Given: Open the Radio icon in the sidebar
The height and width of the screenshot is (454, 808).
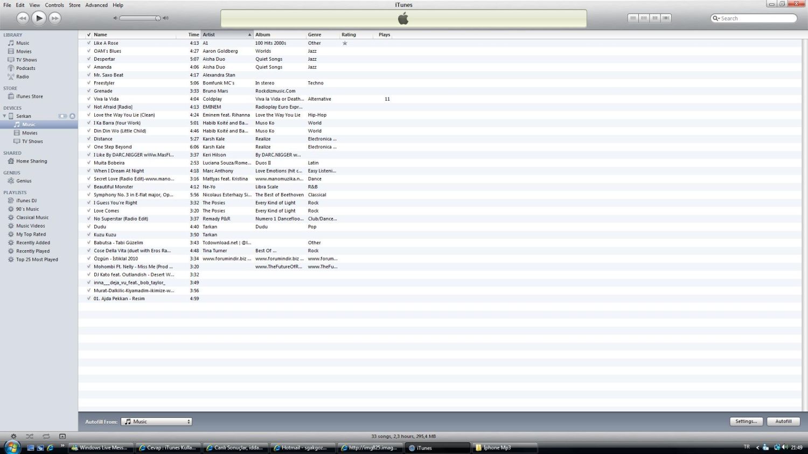Looking at the screenshot, I should coord(11,76).
